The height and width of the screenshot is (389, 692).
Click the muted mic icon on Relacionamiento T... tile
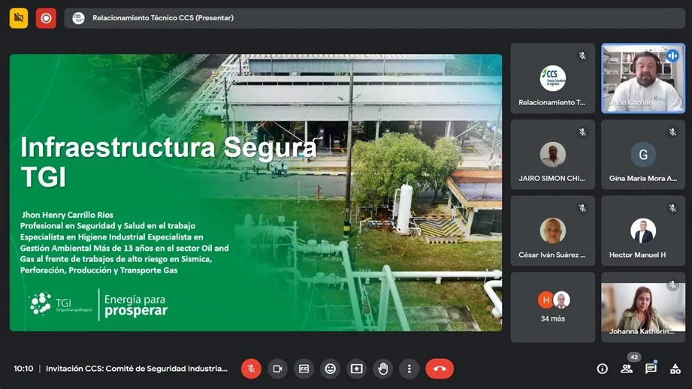(x=582, y=56)
